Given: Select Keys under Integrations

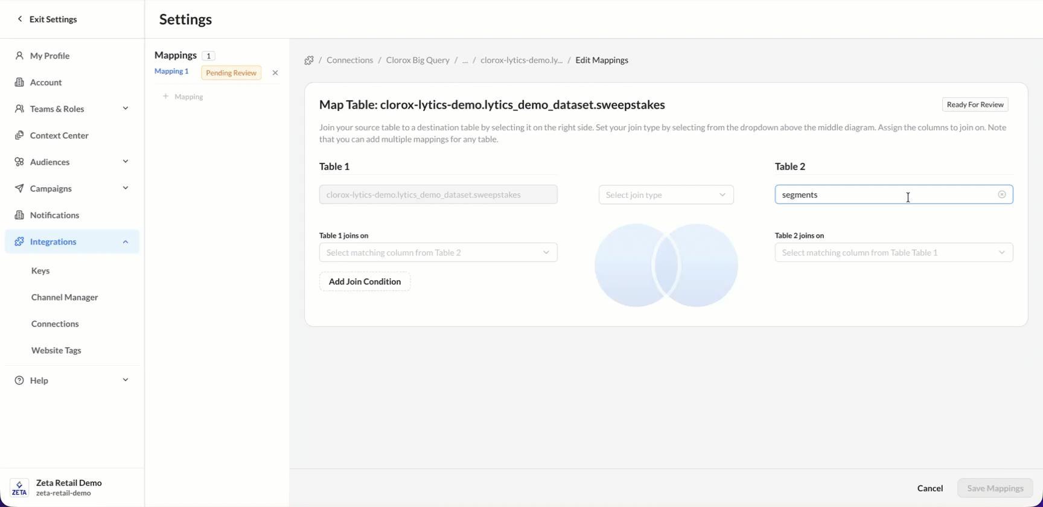Looking at the screenshot, I should pyautogui.click(x=40, y=270).
